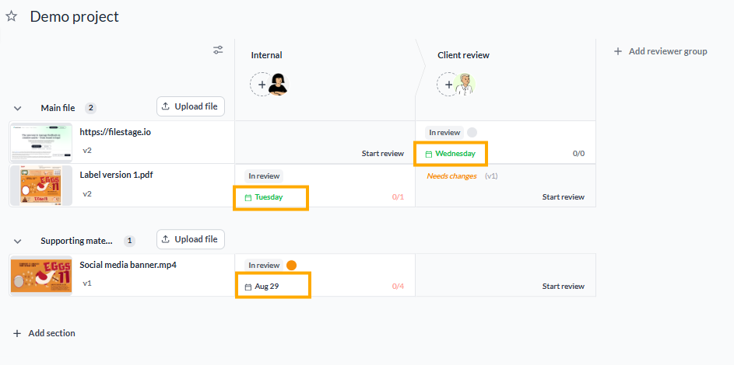
Task: Open the Tuesday due date picker
Action: pos(264,197)
